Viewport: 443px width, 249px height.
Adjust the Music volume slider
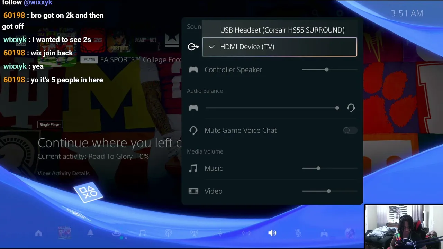click(329, 168)
